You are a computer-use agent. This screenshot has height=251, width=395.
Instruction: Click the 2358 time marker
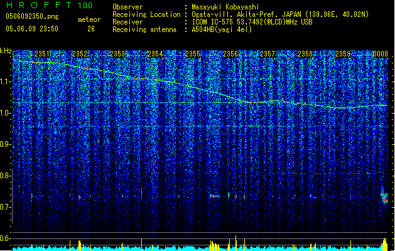[305, 54]
